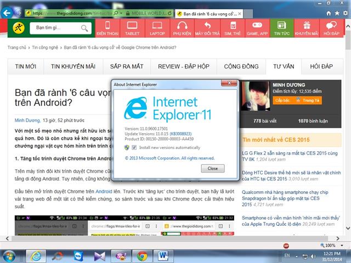Close the About Internet Explorer dialog via X
Image resolution: width=351 pixels, height=263 pixels.
tap(229, 83)
